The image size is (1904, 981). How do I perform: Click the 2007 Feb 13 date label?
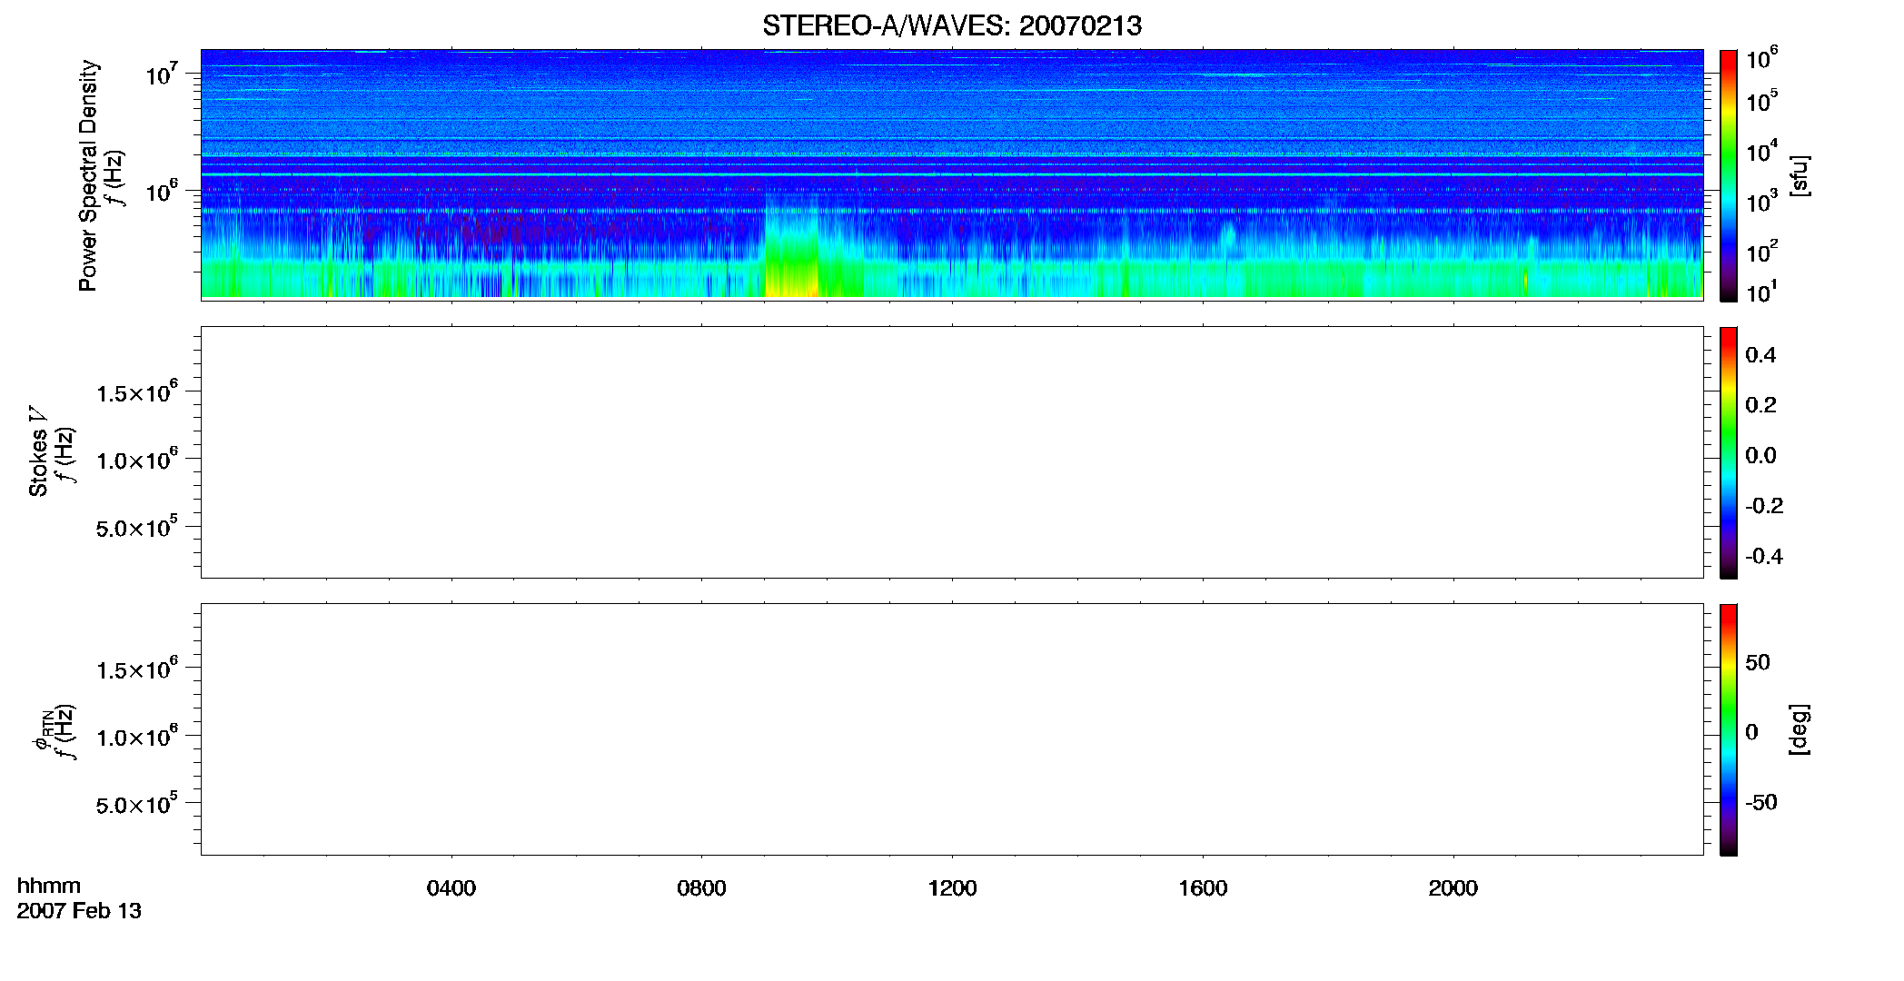(x=79, y=911)
